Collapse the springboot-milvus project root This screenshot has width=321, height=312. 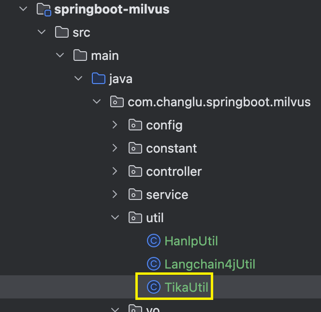(23, 9)
